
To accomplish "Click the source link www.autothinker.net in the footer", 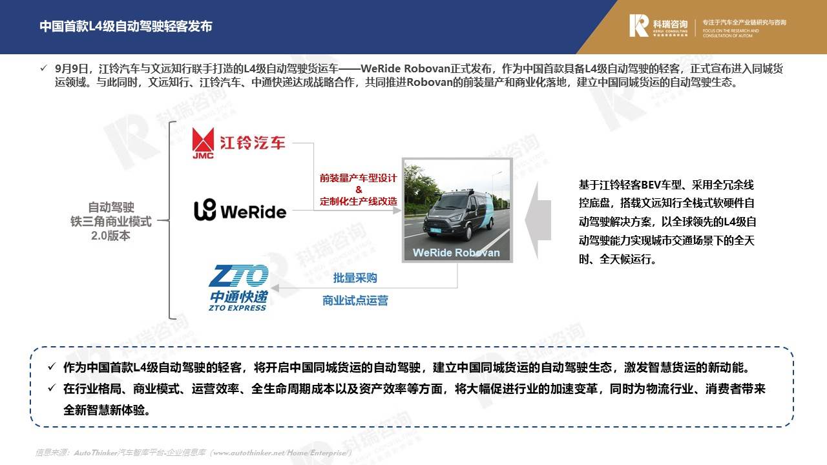I will (x=281, y=453).
